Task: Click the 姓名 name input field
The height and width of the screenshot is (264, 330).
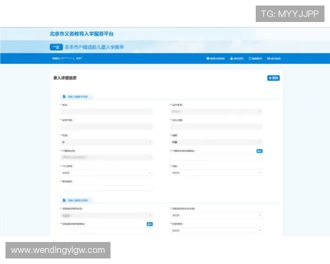Action: [107, 111]
